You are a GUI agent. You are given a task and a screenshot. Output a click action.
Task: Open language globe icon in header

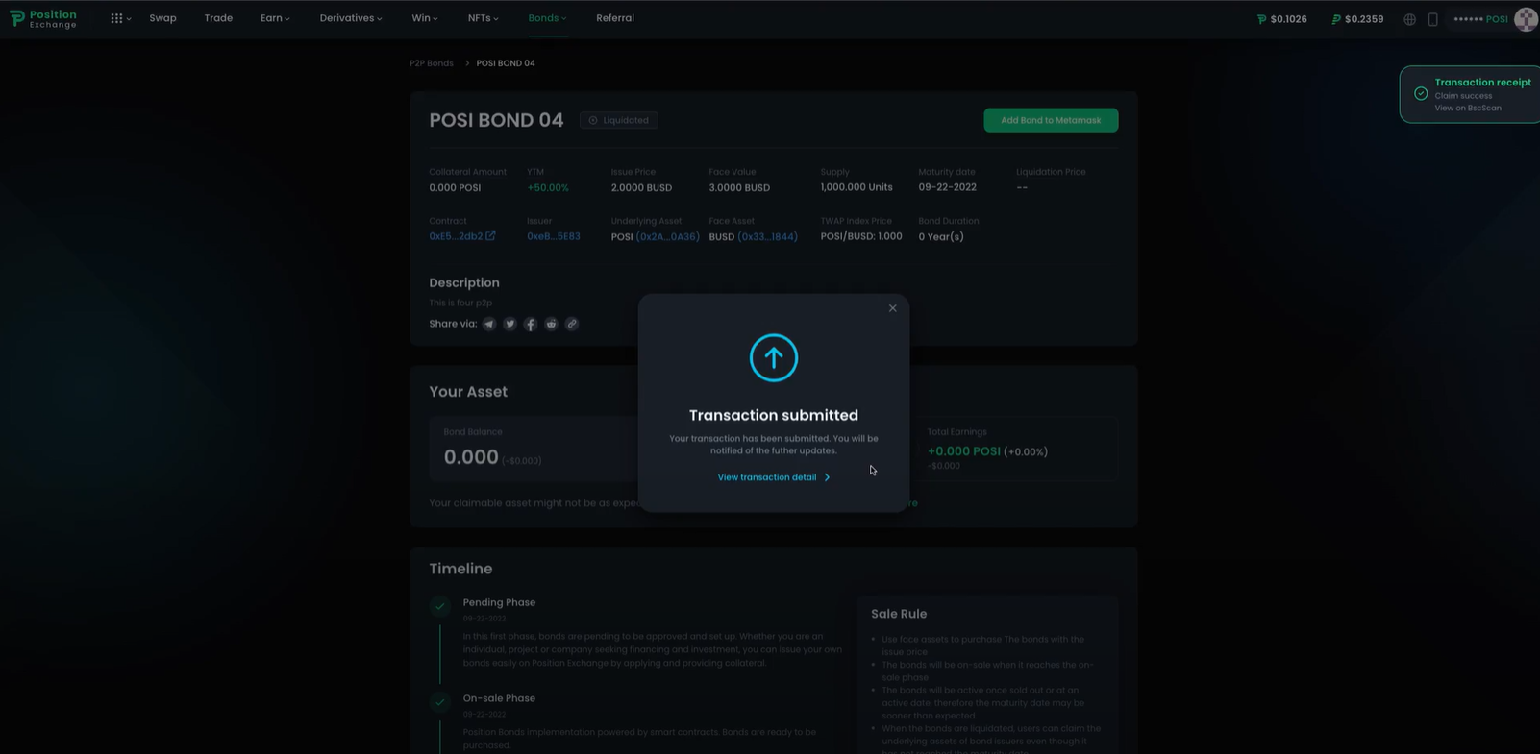[1409, 19]
